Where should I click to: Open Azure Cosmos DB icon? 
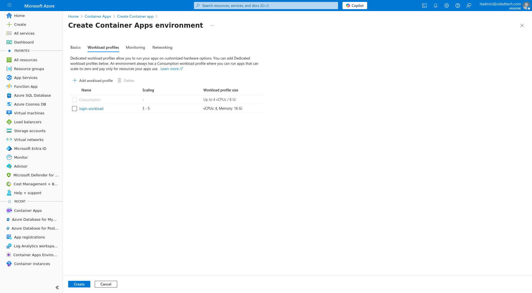[9, 104]
